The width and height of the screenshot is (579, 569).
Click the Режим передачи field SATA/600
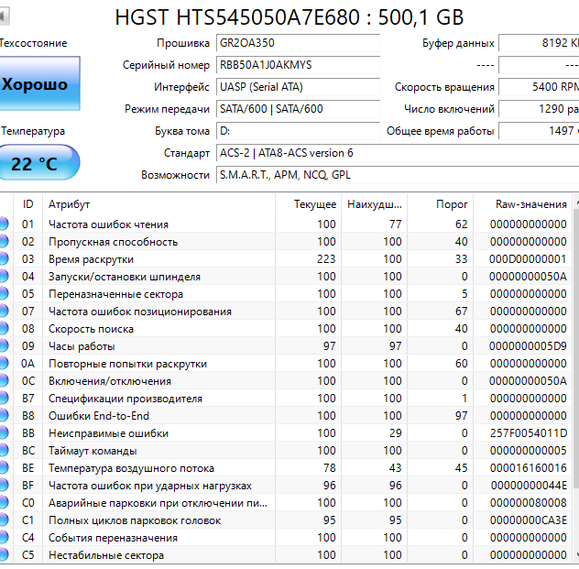tap(298, 109)
